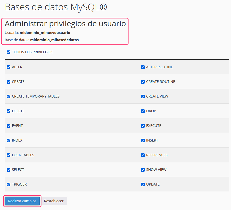Uncheck the EXECUTE privilege

click(x=143, y=126)
